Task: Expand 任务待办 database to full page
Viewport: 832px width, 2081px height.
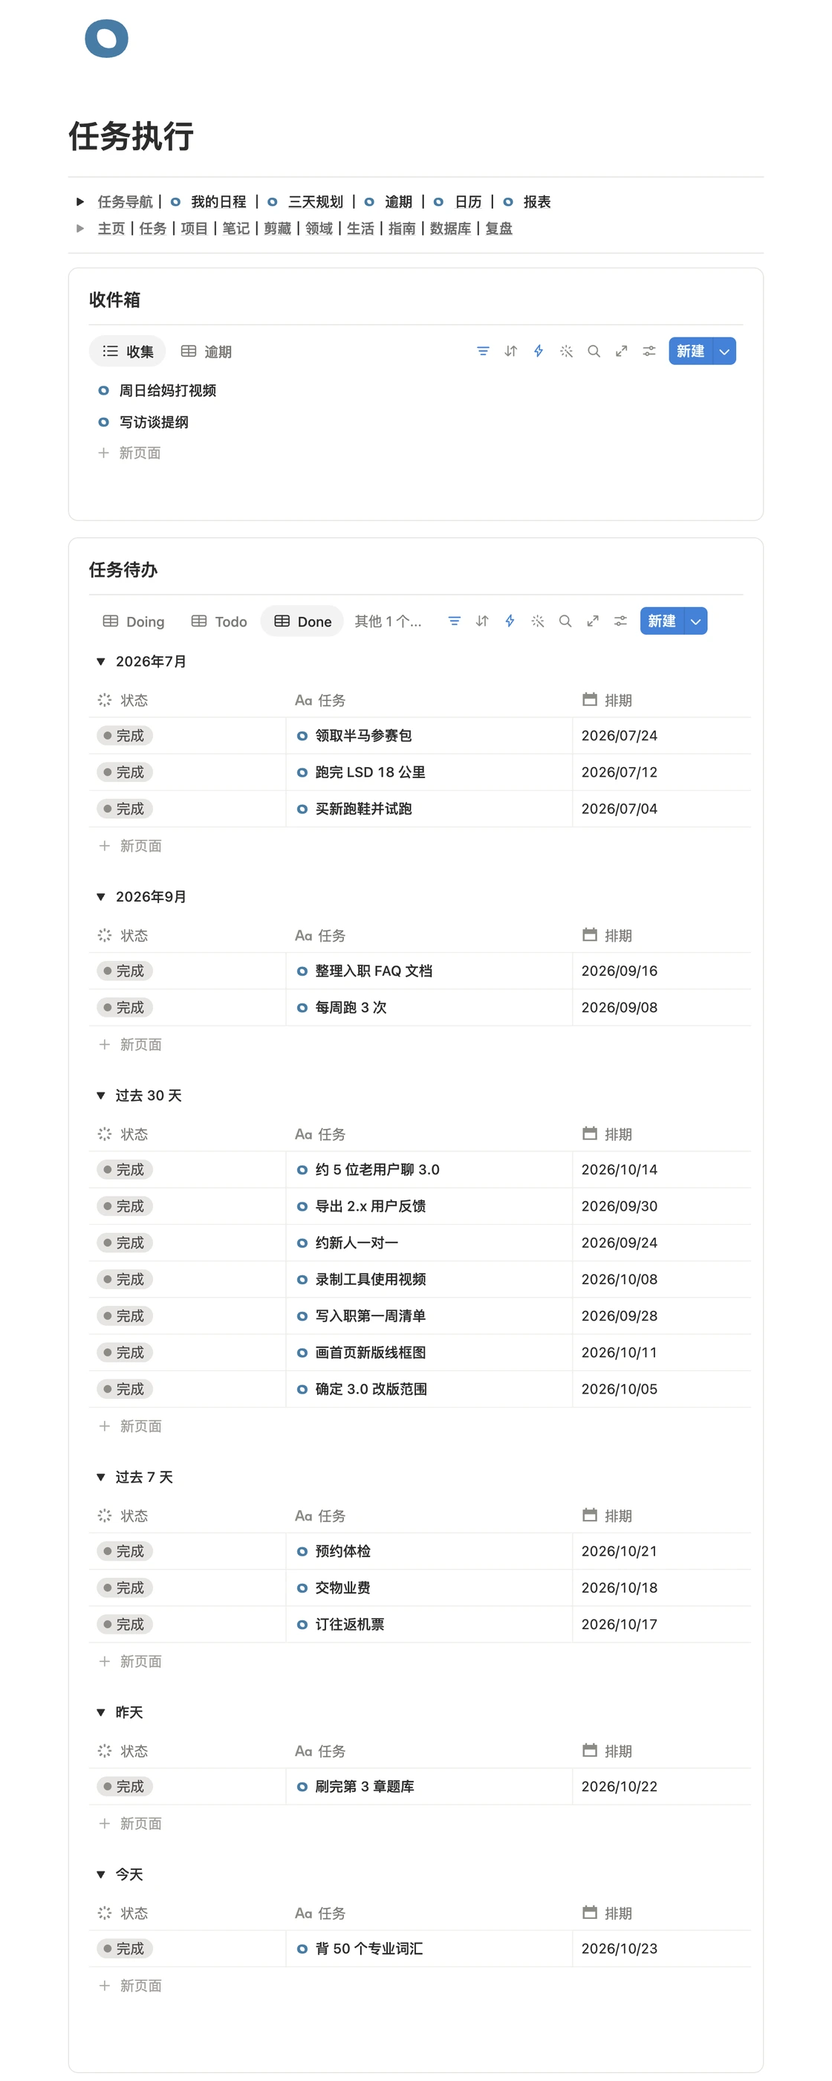Action: pos(593,621)
